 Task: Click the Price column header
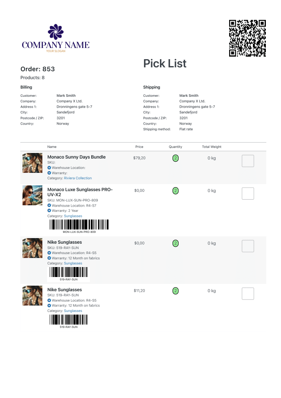click(x=139, y=147)
